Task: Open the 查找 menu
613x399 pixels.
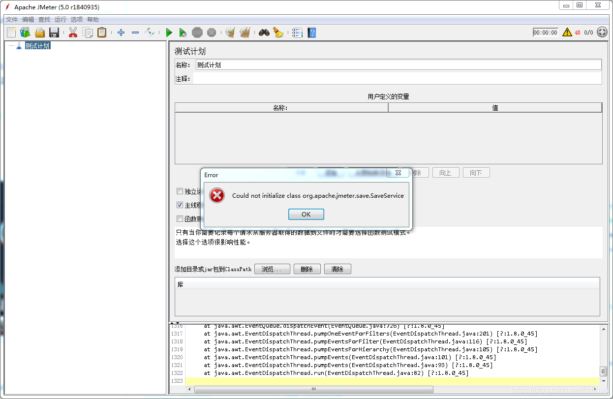Action: coord(44,20)
